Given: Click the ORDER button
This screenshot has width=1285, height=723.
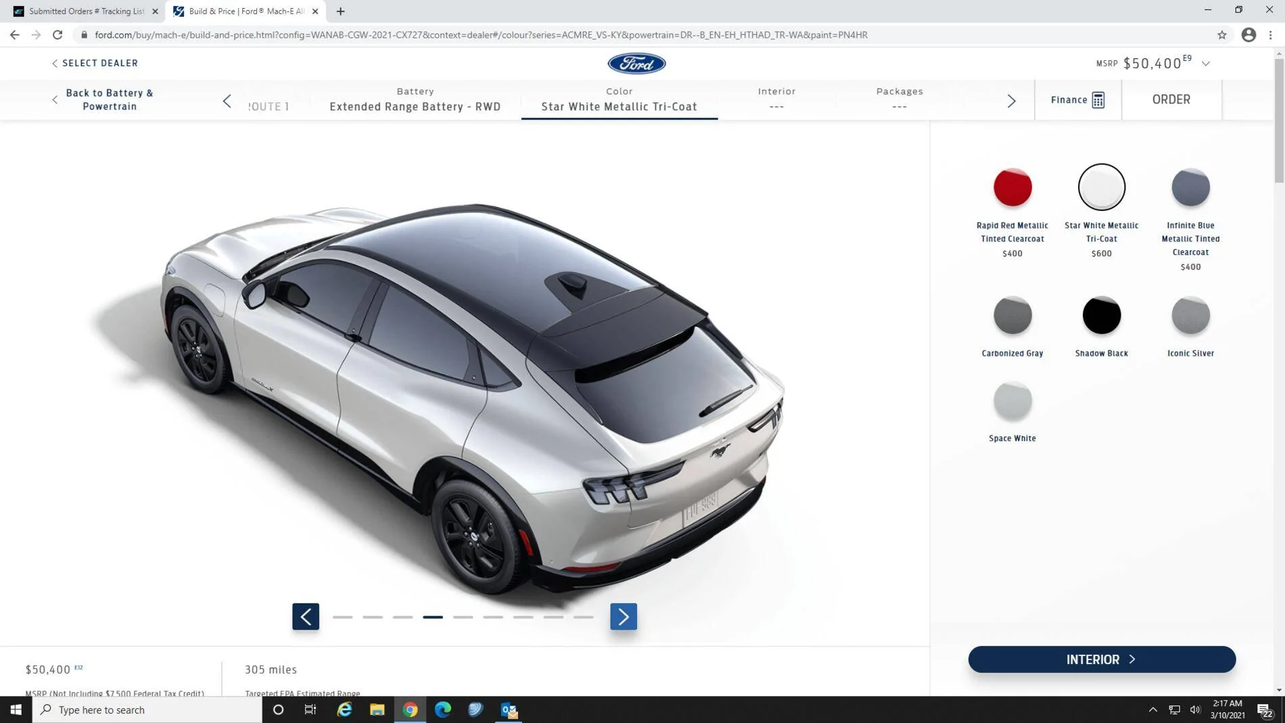Looking at the screenshot, I should tap(1171, 99).
